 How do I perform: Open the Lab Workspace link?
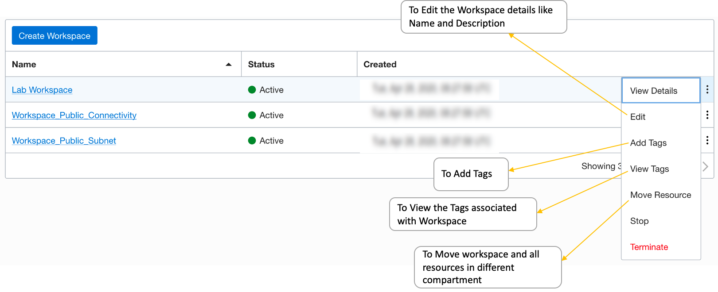pyautogui.click(x=42, y=90)
